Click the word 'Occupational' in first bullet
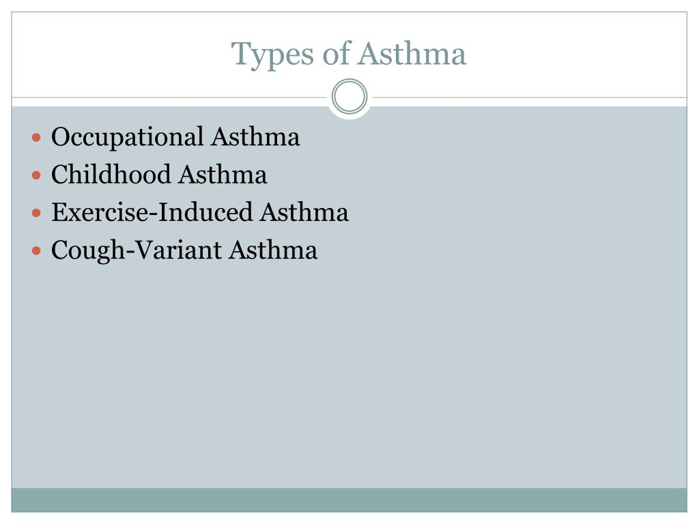 coord(128,138)
